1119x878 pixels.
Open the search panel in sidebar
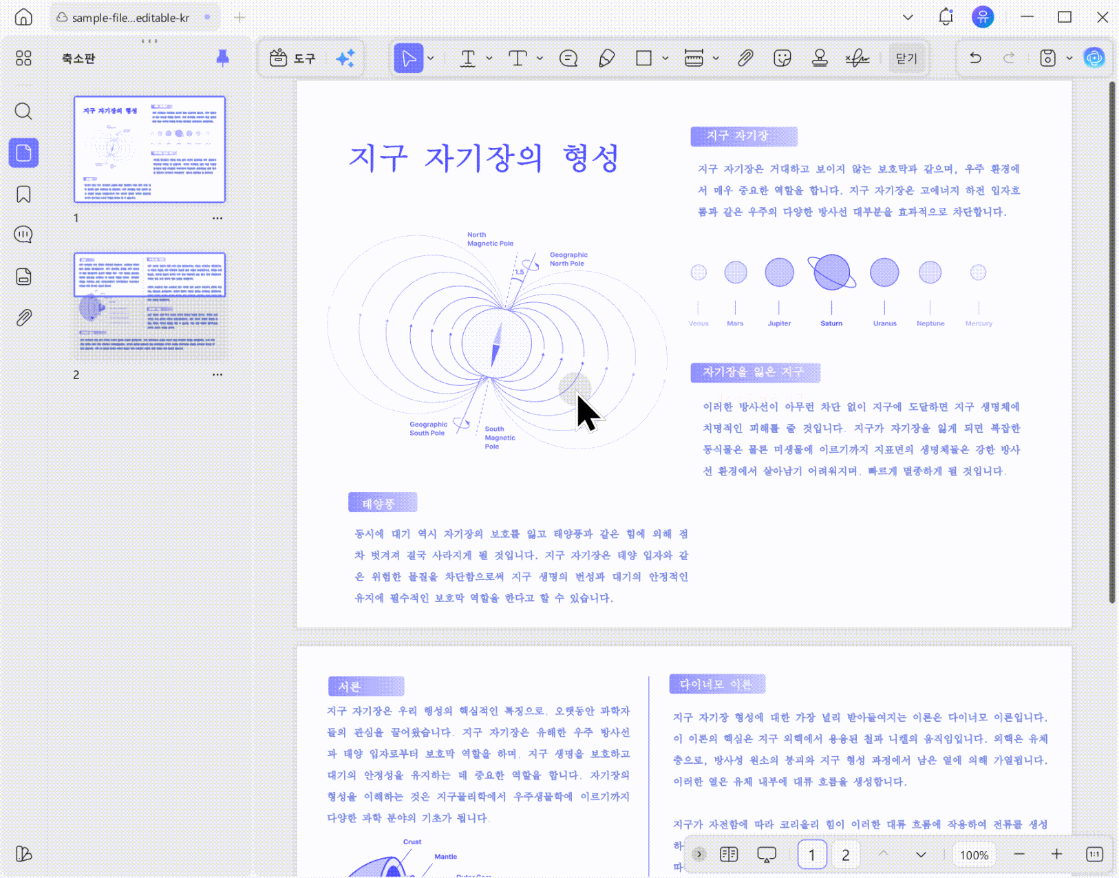click(x=23, y=111)
